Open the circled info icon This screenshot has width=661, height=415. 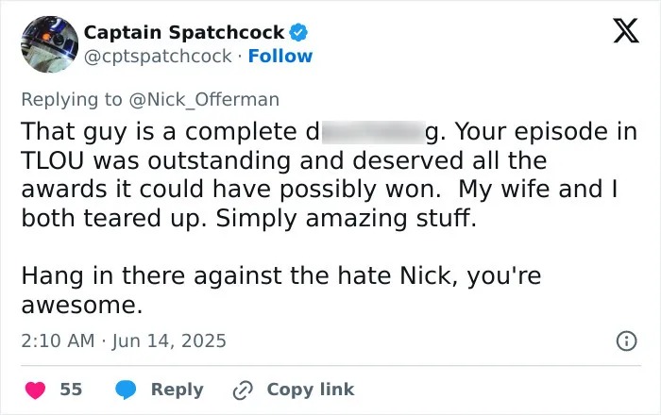[x=626, y=340]
